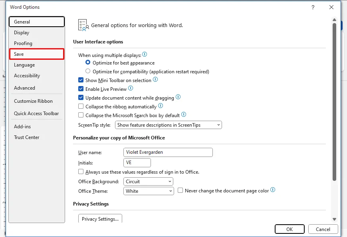Open the Proofing category

[37, 43]
